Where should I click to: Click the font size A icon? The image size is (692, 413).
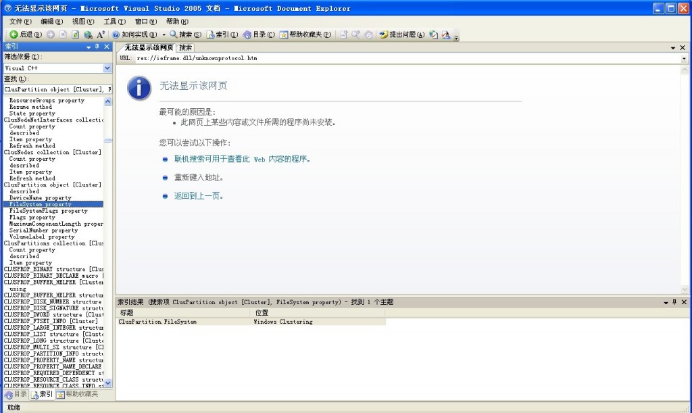click(x=101, y=34)
